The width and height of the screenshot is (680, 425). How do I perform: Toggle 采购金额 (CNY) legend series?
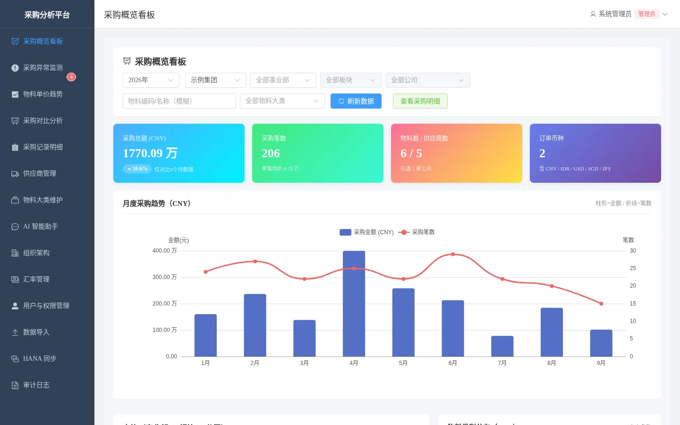366,232
